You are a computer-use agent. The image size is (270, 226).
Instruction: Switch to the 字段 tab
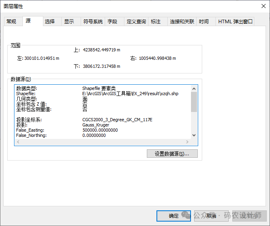112,22
